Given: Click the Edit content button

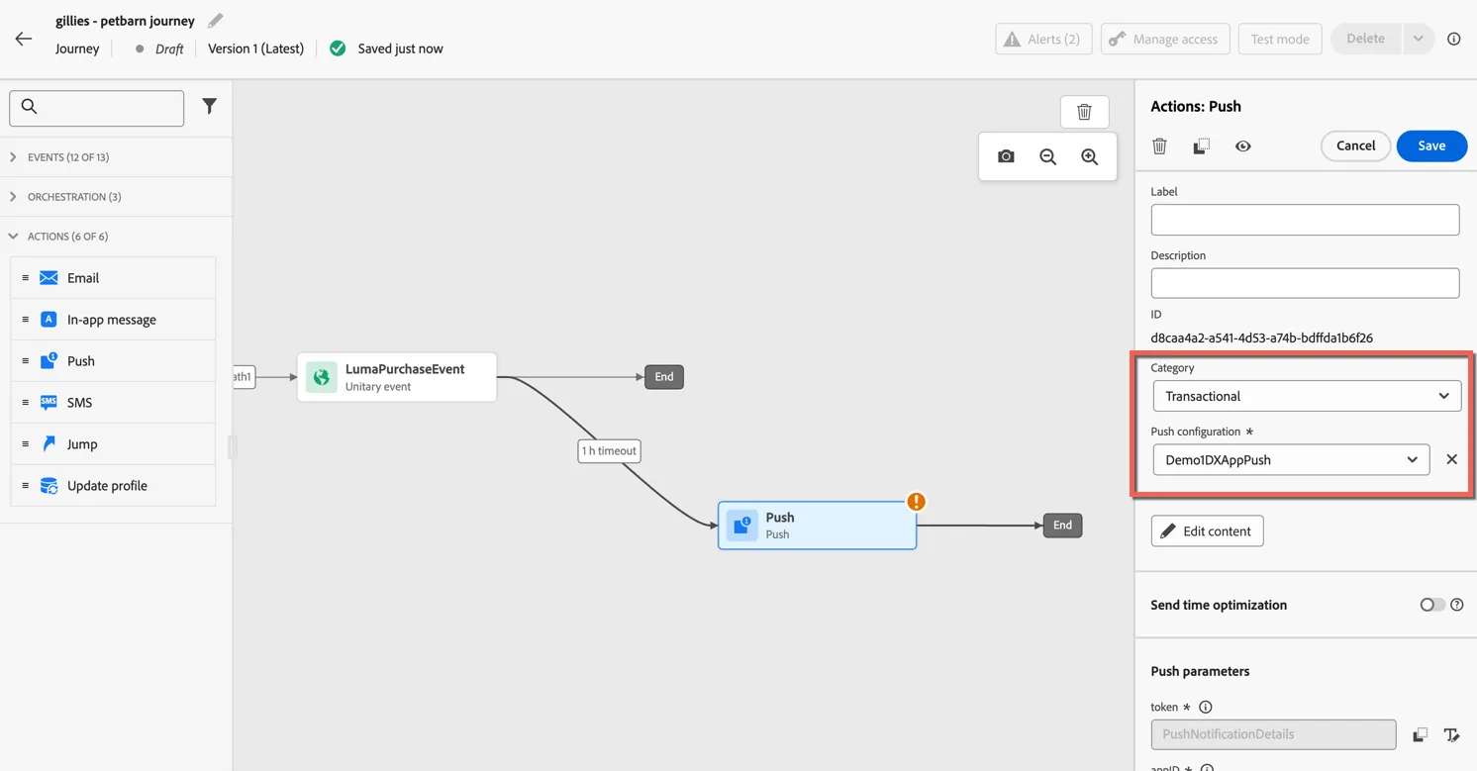Looking at the screenshot, I should click(1207, 531).
